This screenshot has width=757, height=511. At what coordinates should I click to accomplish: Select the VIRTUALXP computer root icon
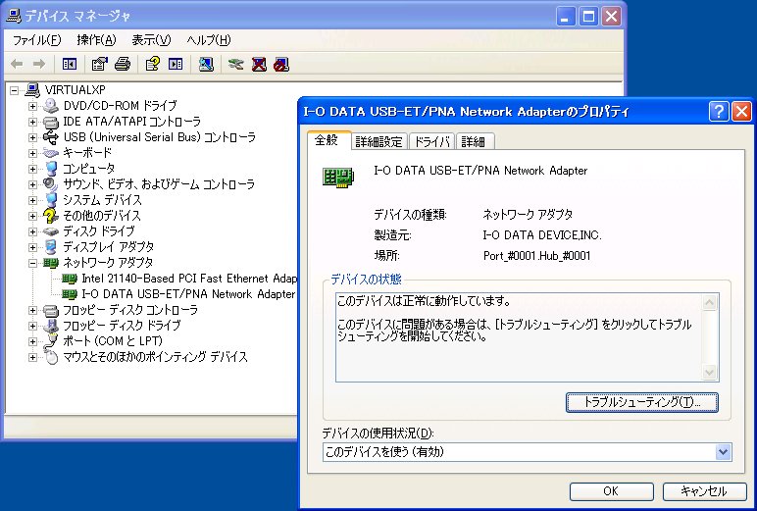click(32, 90)
